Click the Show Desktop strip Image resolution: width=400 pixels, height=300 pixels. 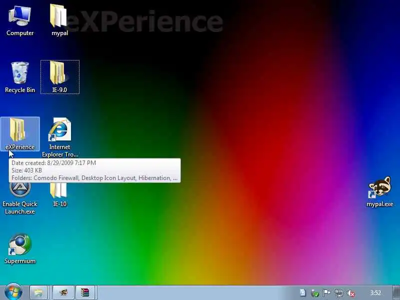395,292
